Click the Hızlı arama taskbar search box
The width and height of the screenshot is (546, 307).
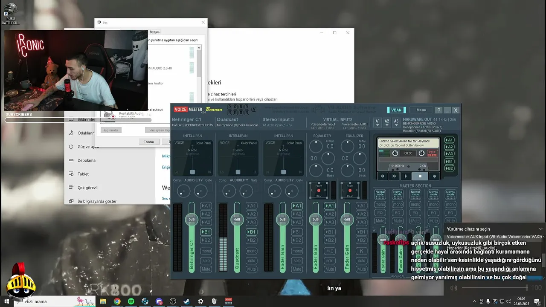coord(55,301)
